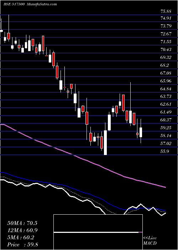Click the 59.25 price axis label

pos(166,128)
